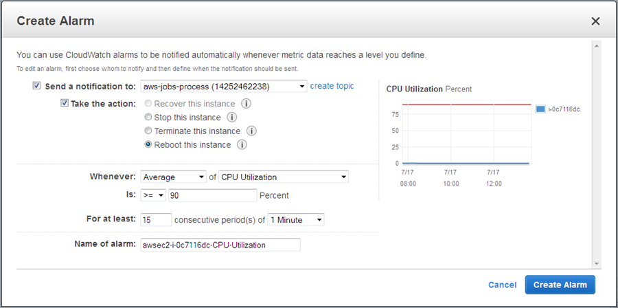Toggle the Send a notification to checkbox
The height and width of the screenshot is (308, 618).
tap(36, 87)
